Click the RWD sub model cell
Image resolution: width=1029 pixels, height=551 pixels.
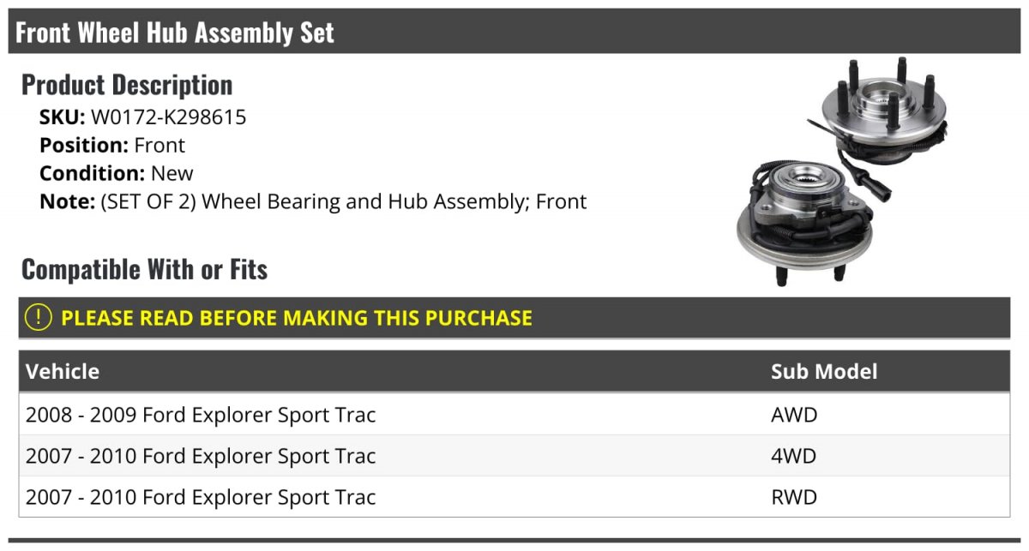(794, 497)
